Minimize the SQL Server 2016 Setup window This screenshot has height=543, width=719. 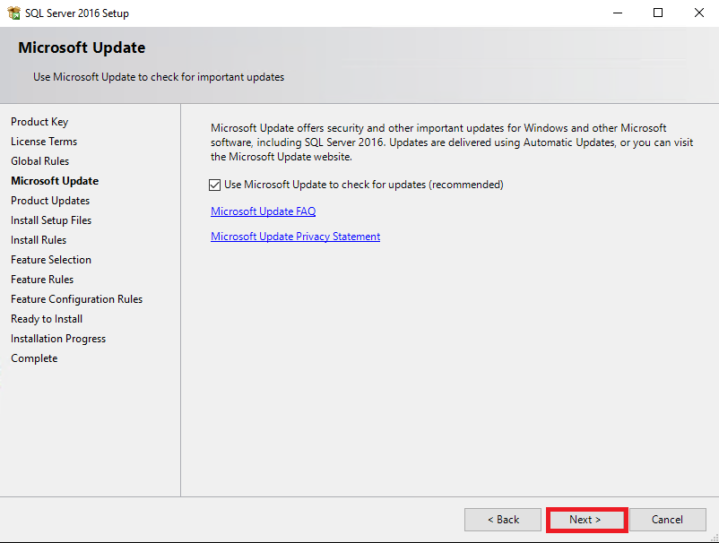click(618, 13)
